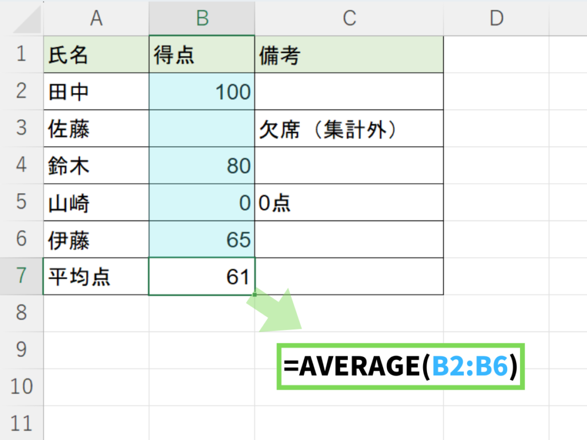Select the column D header
The image size is (587, 440).
(496, 18)
